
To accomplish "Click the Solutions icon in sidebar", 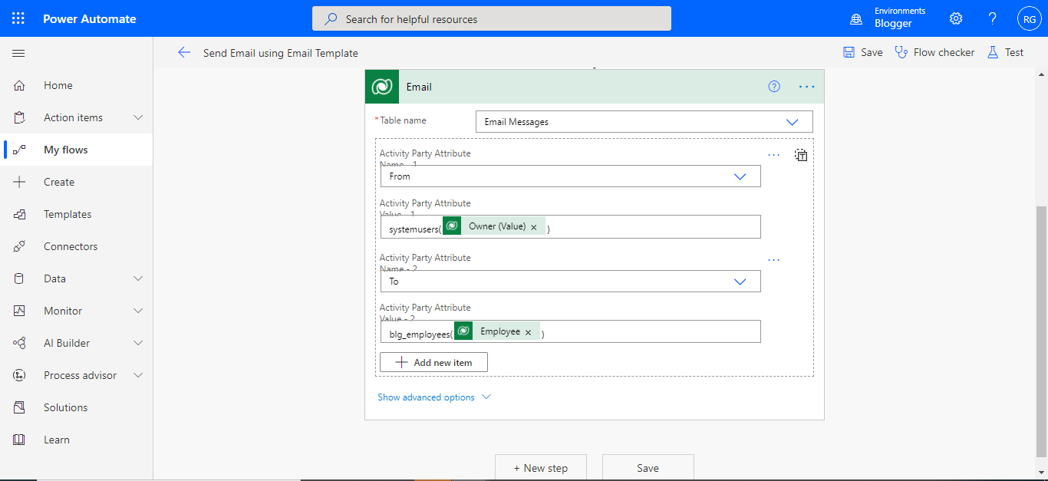I will [19, 407].
